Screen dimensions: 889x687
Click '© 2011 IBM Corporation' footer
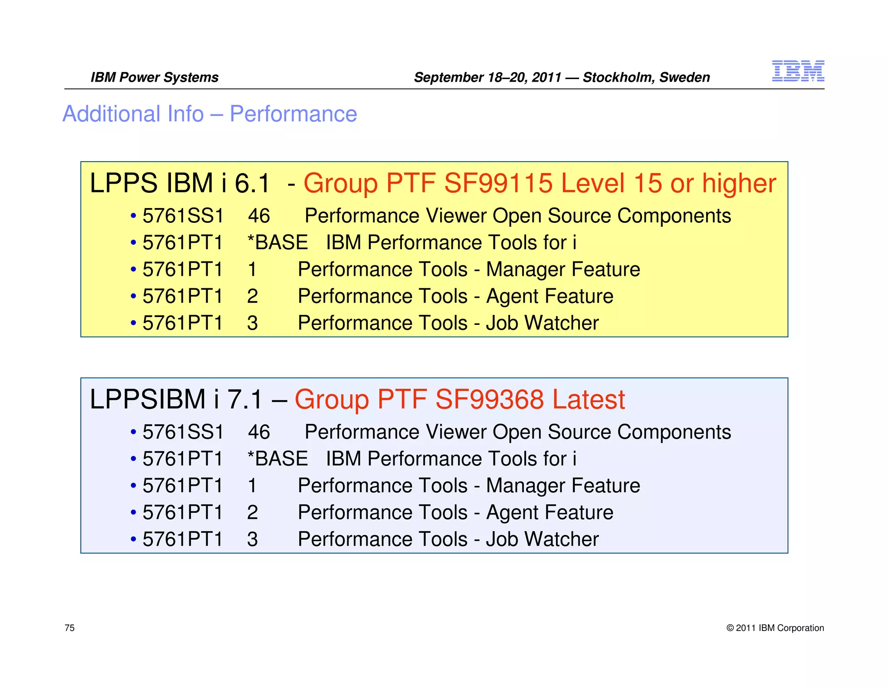[775, 628]
